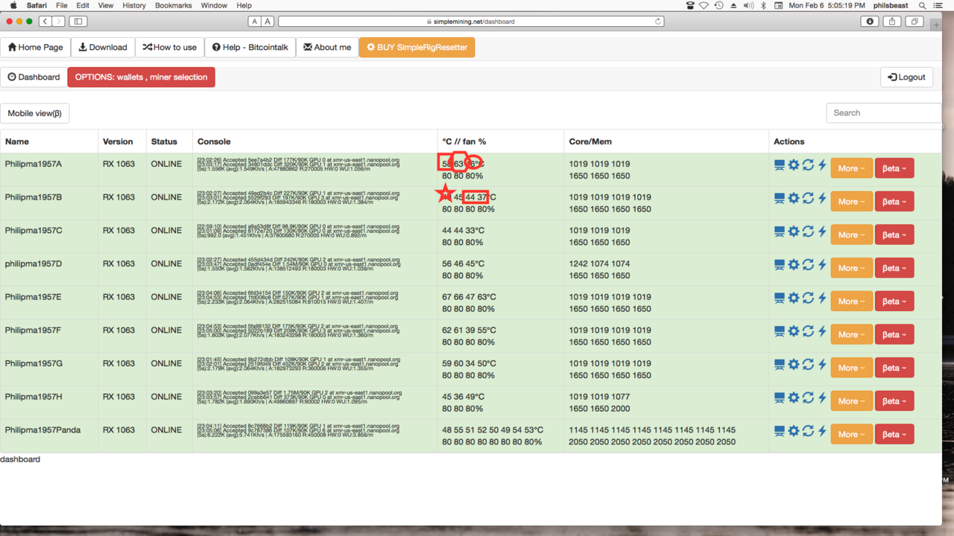Click lightning bolt icon for Philipma1957Panda
The height and width of the screenshot is (536, 954).
click(822, 430)
